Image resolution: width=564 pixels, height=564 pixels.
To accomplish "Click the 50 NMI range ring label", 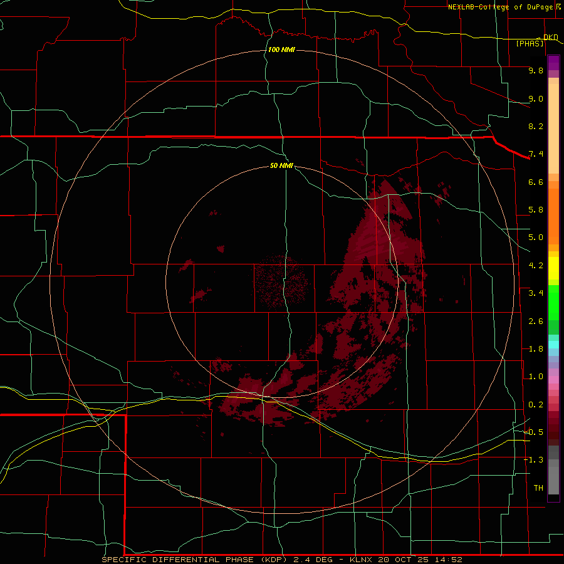I will tap(281, 165).
